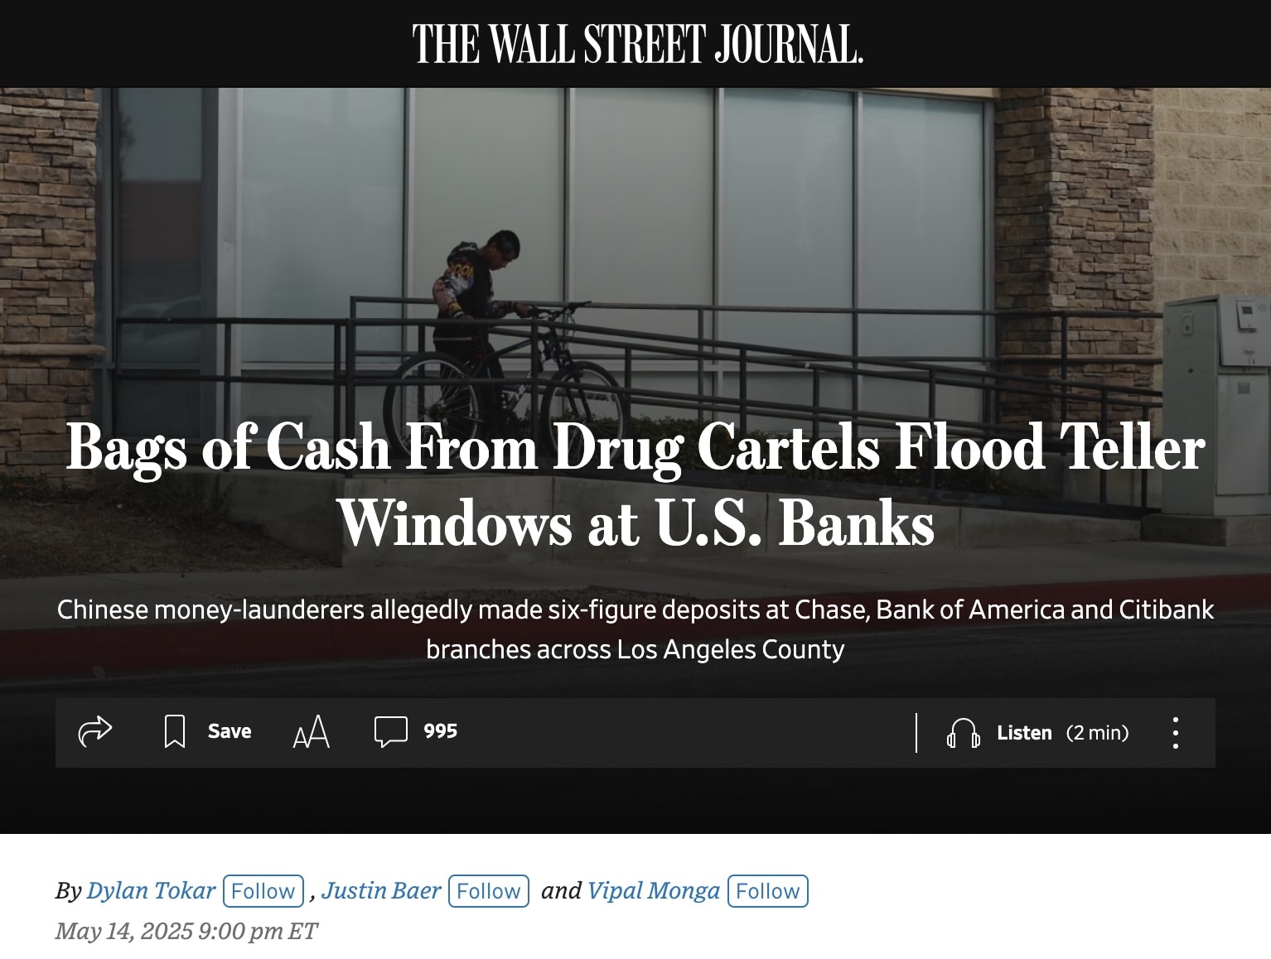Open comments speech bubble icon
The image size is (1271, 959).
pyautogui.click(x=391, y=732)
